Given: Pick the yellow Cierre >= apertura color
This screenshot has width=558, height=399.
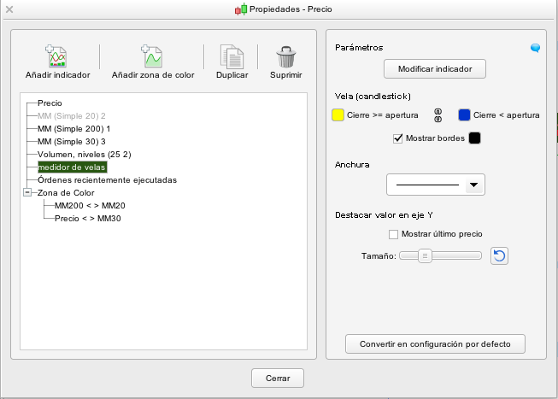Looking at the screenshot, I should 338,115.
